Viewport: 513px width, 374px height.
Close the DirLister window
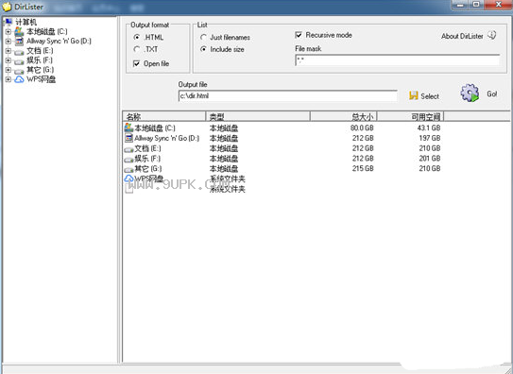click(498, 5)
